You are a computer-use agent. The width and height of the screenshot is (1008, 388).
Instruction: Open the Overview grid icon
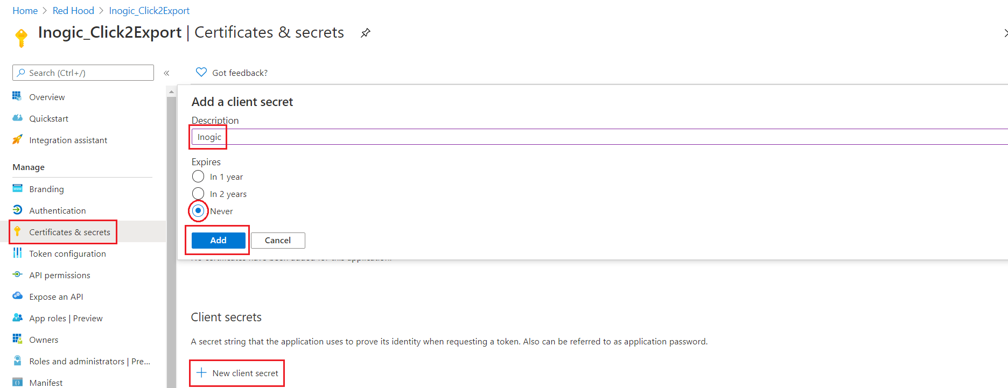17,96
